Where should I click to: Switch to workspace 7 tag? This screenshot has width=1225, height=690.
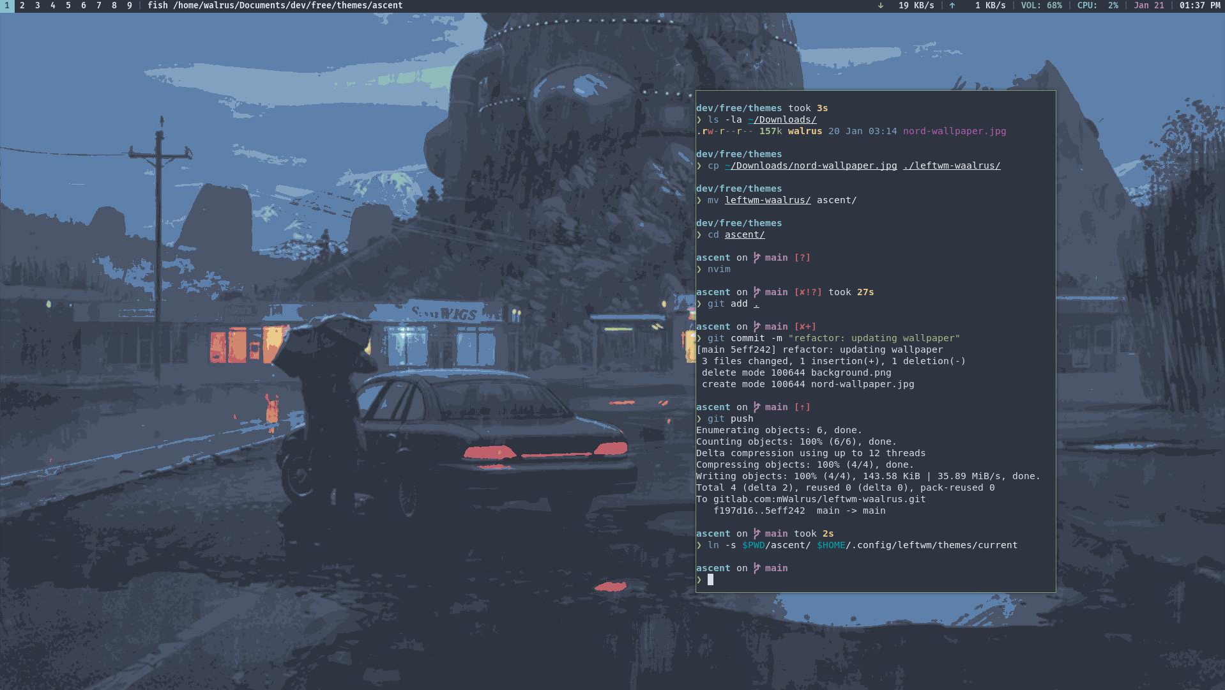coord(99,6)
